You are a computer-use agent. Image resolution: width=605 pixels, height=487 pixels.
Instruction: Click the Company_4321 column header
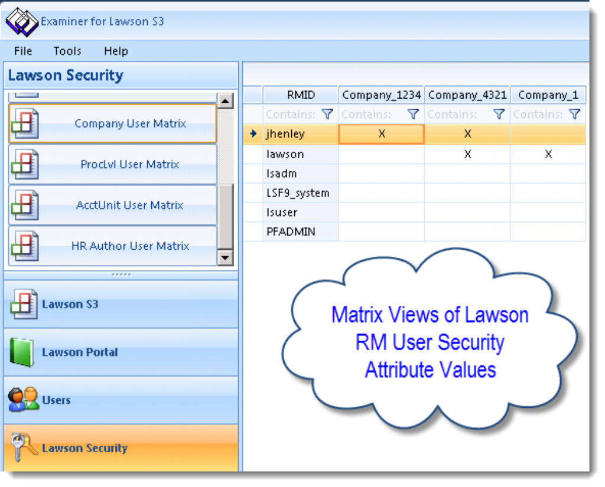(x=467, y=95)
